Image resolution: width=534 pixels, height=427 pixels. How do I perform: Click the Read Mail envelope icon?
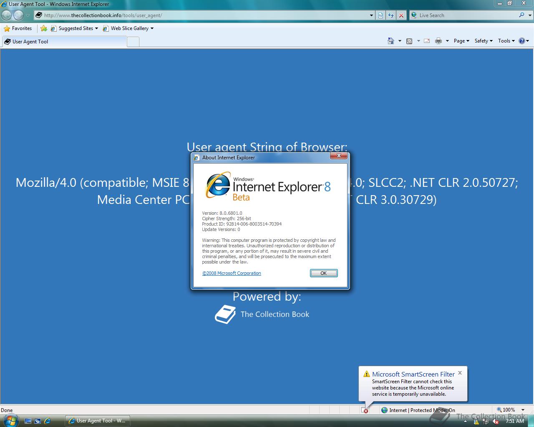coord(427,41)
